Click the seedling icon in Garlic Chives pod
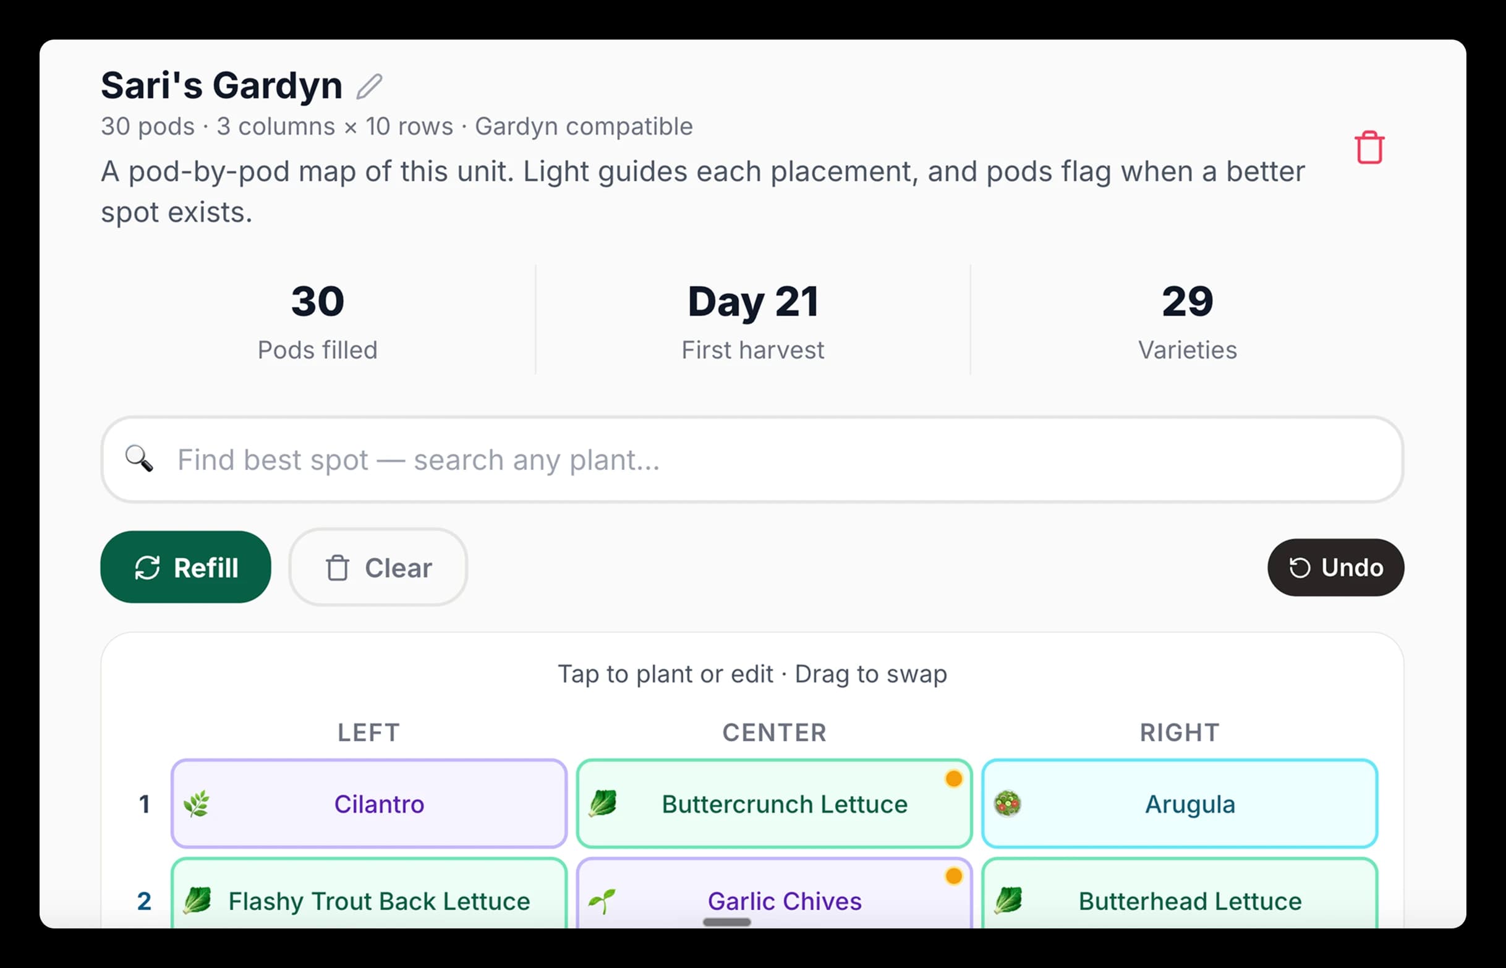Image resolution: width=1506 pixels, height=968 pixels. click(602, 901)
